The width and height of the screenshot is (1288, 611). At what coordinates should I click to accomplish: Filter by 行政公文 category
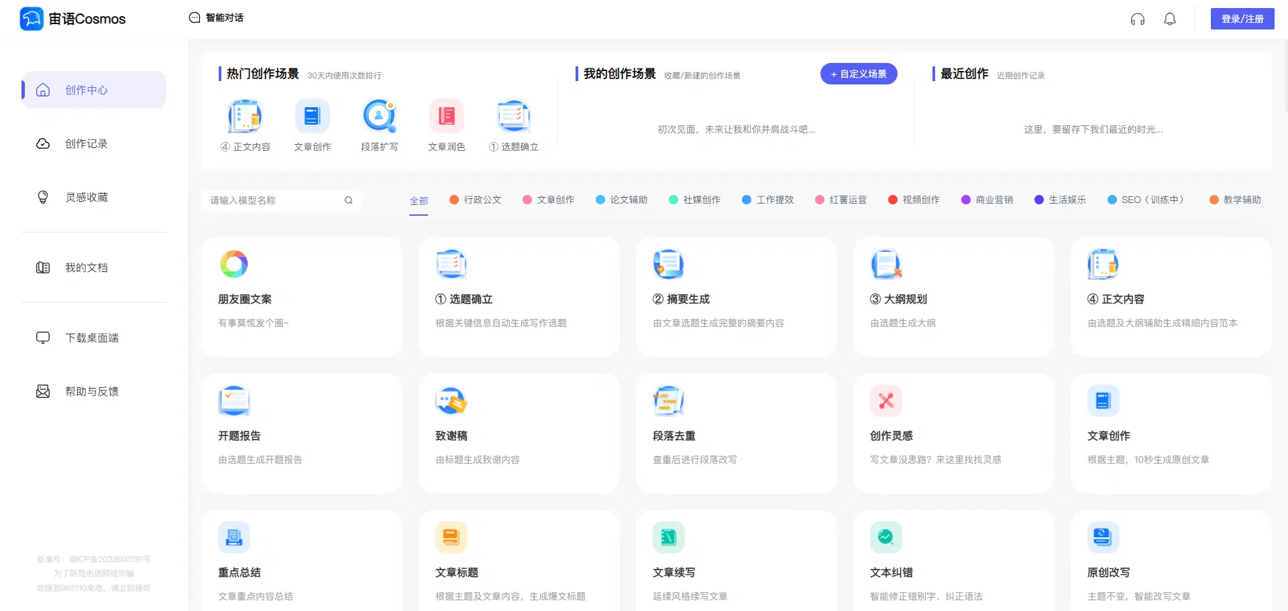(x=475, y=200)
